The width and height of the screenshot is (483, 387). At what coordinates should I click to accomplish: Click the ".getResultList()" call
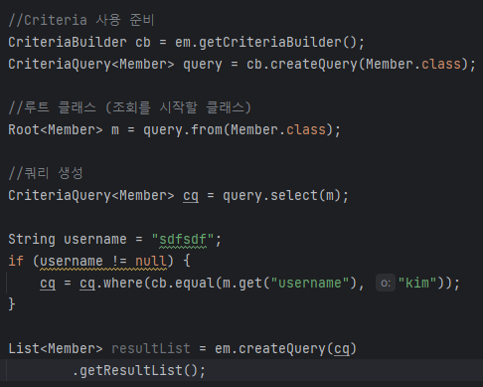click(x=135, y=370)
